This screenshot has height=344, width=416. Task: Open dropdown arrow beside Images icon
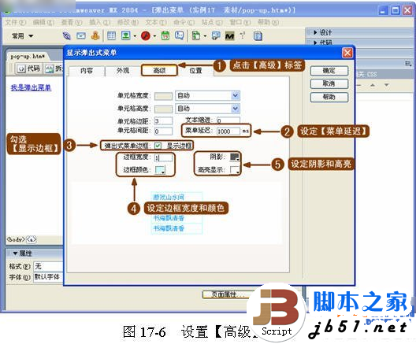click(x=135, y=36)
